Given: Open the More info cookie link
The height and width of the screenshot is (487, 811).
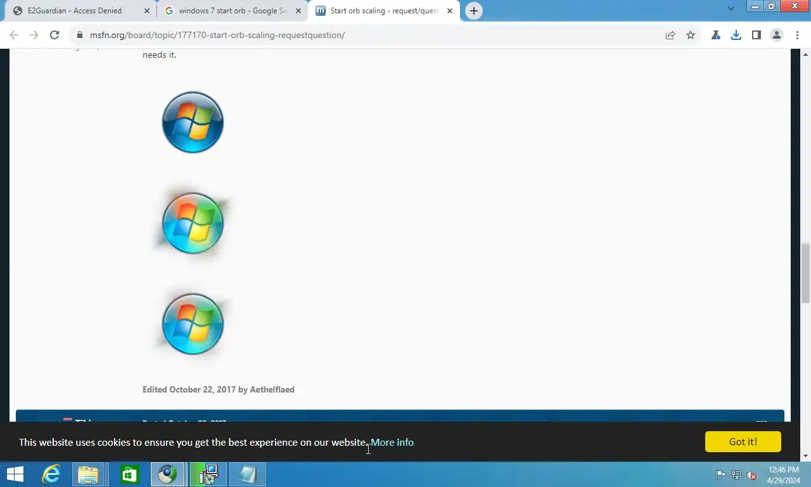Looking at the screenshot, I should click(392, 442).
